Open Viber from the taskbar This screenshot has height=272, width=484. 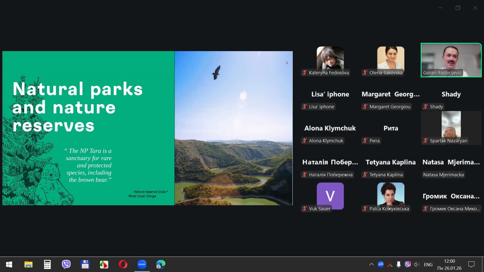coord(66,264)
